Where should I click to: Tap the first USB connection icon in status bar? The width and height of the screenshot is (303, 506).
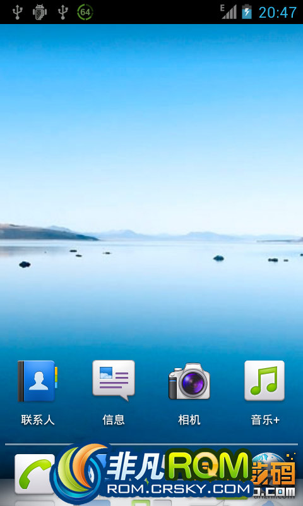pos(18,12)
